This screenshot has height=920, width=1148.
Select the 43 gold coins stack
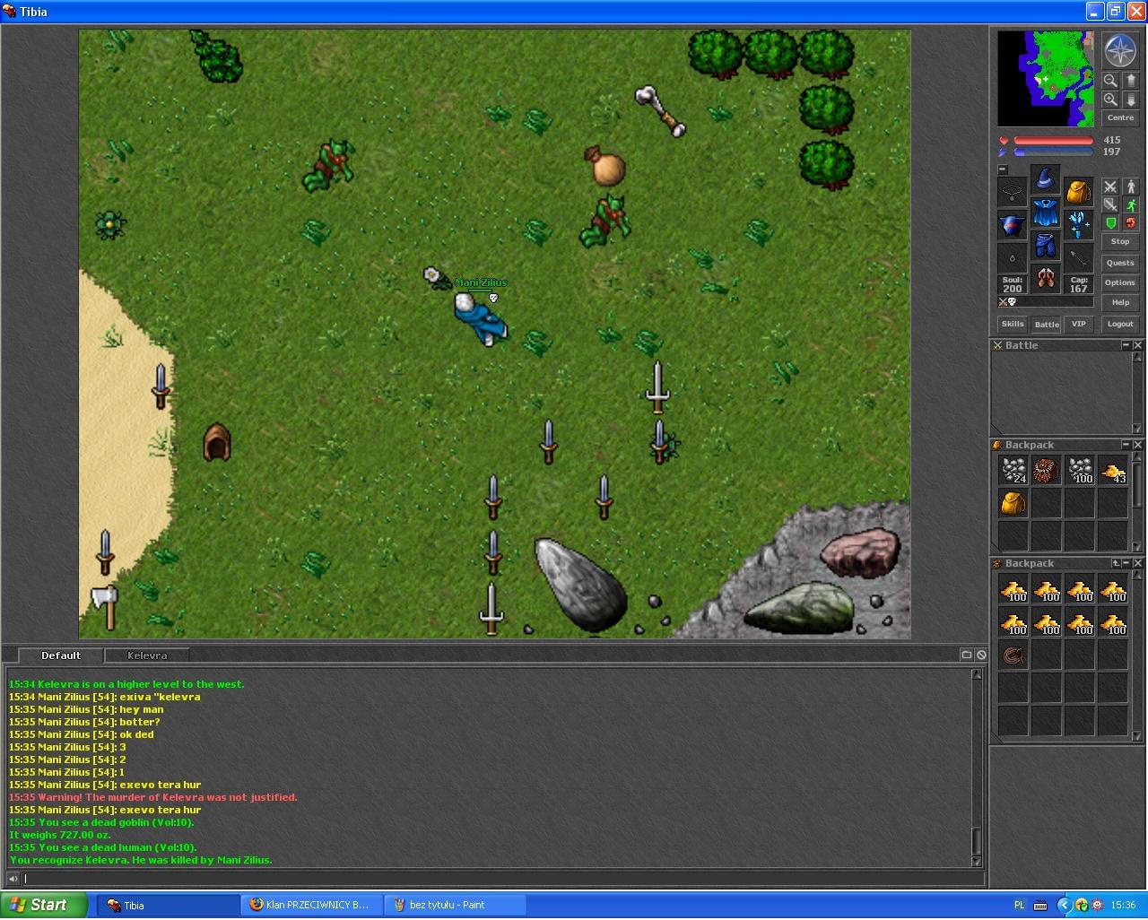click(x=1113, y=470)
